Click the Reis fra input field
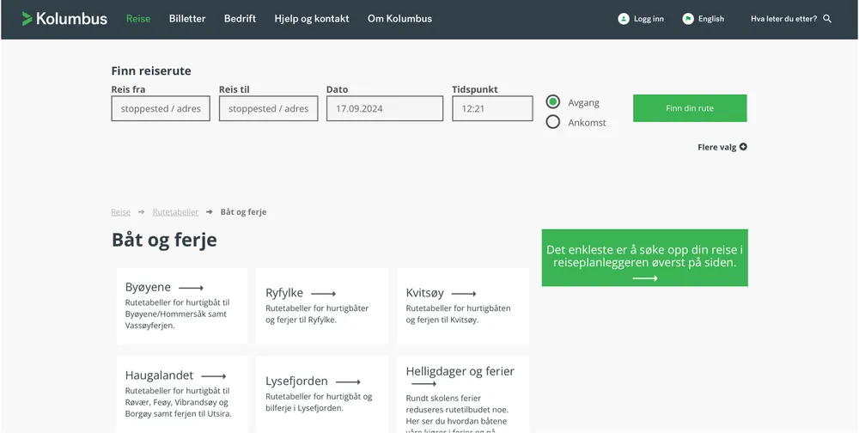859x433 pixels. (161, 109)
